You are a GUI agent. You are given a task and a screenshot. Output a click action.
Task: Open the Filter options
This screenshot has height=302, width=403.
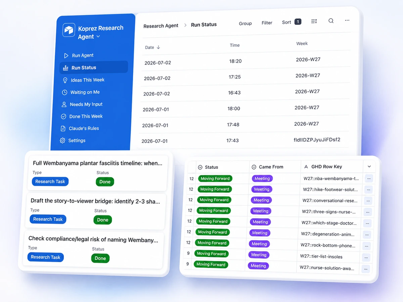pyautogui.click(x=267, y=23)
